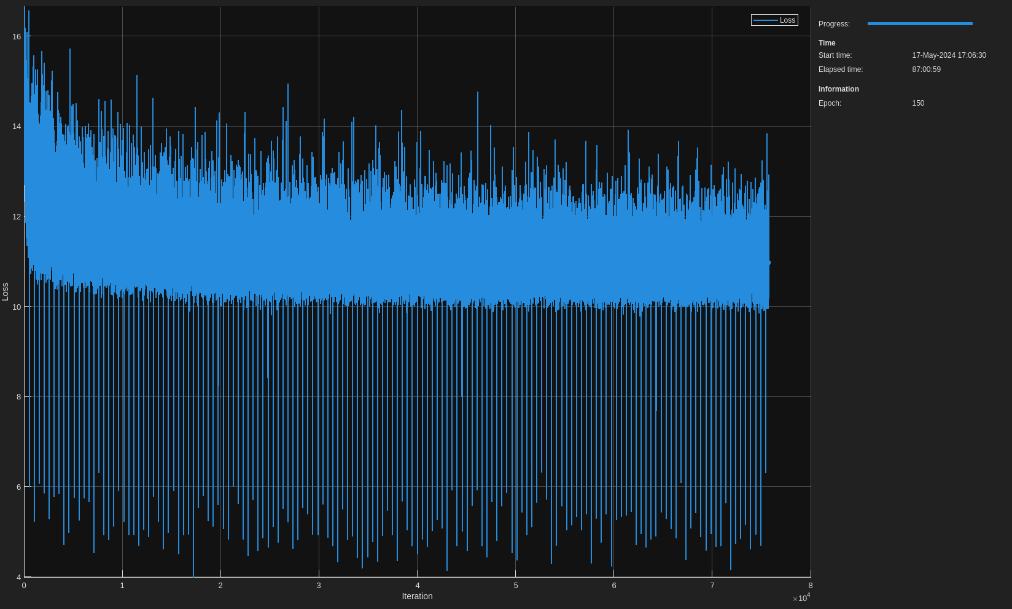Click the x-axis exponent ×10^4 label
Screen dimensions: 1012x609
click(801, 597)
